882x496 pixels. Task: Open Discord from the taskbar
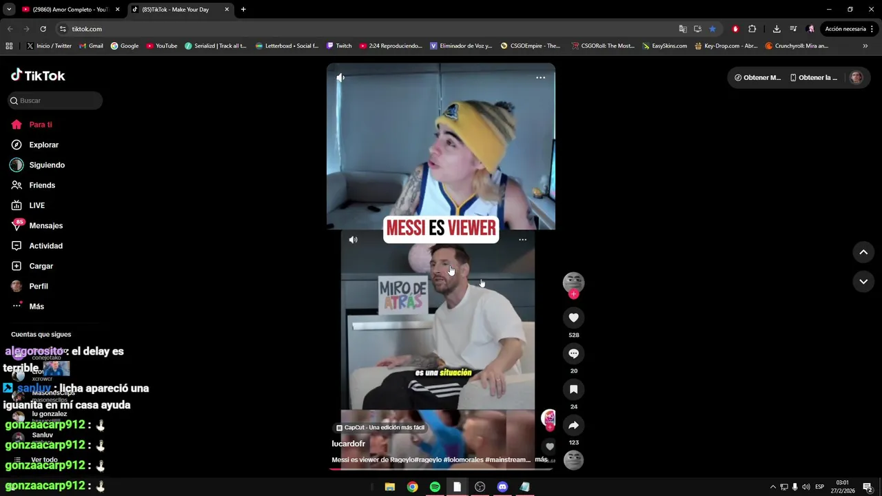(x=502, y=487)
